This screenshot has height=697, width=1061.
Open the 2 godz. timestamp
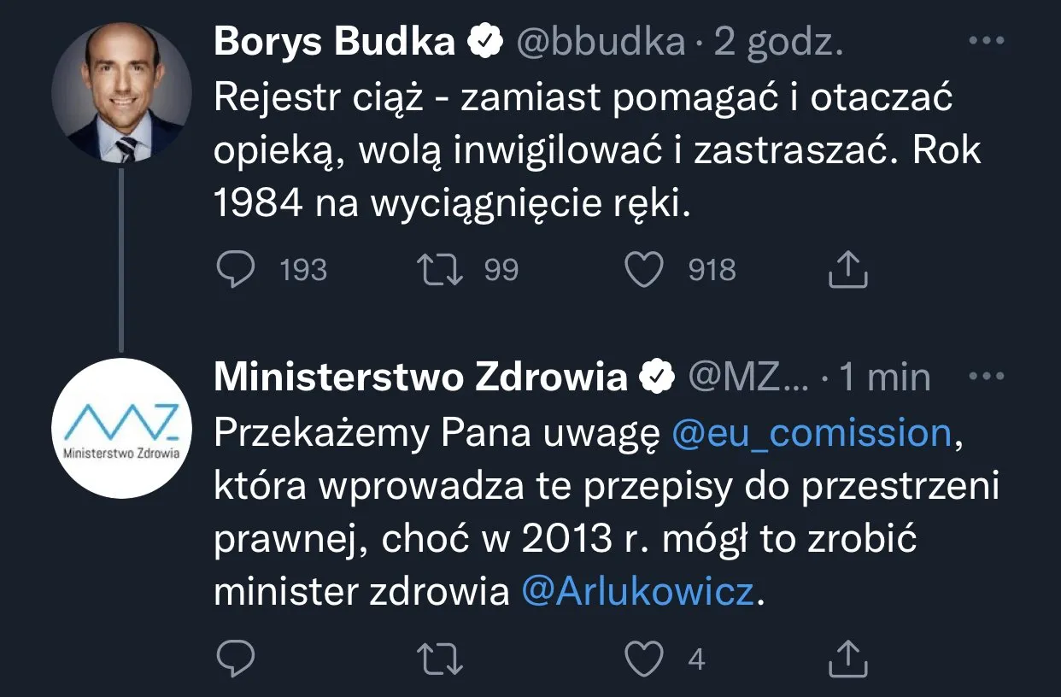pos(778,43)
